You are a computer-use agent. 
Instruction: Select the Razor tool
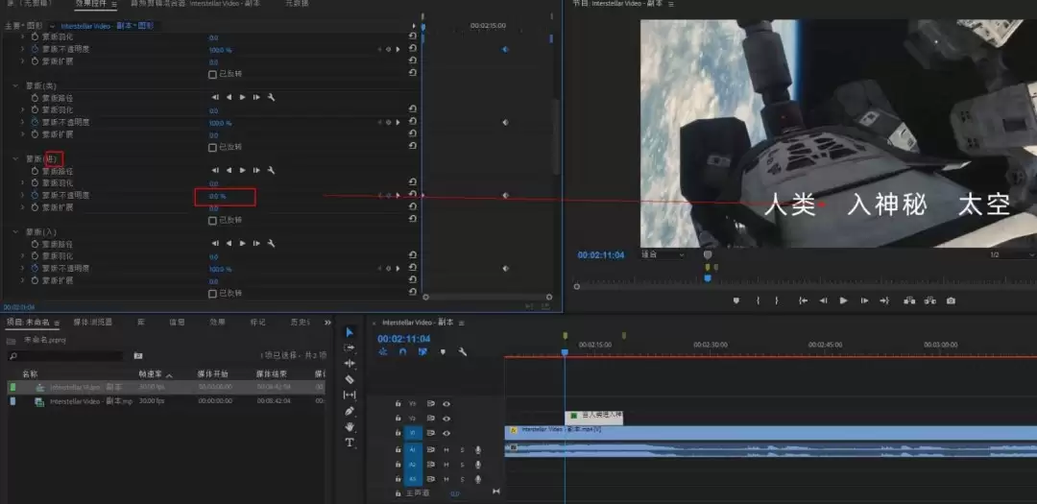click(x=350, y=379)
